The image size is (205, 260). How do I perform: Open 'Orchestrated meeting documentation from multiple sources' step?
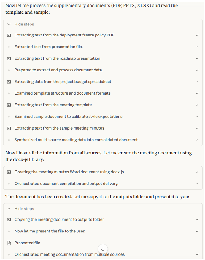(70, 254)
